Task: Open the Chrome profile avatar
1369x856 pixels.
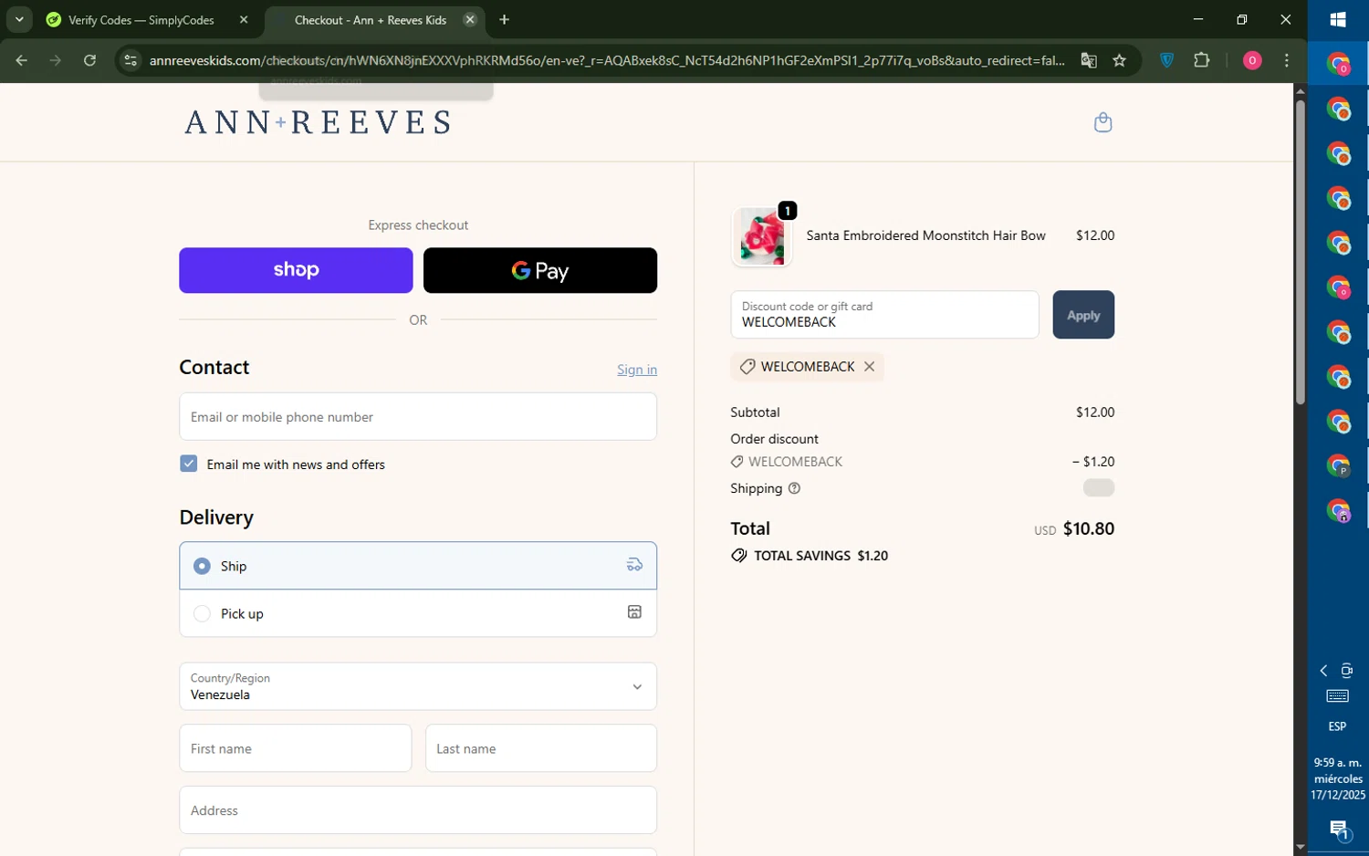Action: [1252, 60]
